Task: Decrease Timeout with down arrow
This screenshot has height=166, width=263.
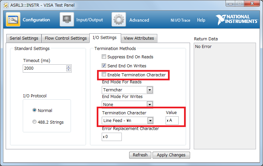Action: [x=68, y=70]
